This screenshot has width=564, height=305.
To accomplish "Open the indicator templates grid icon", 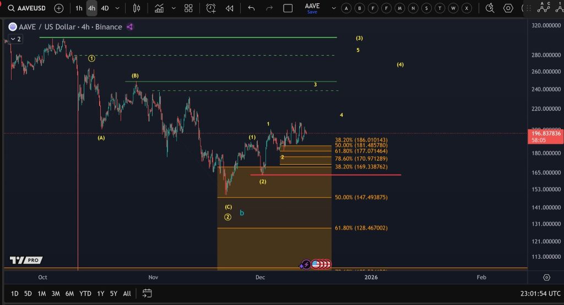I will coord(188,8).
